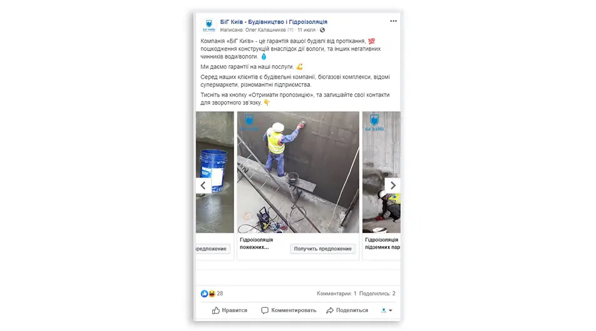The height and width of the screenshot is (331, 596).
Task: Open the three-dots post options menu
Action: [x=393, y=21]
